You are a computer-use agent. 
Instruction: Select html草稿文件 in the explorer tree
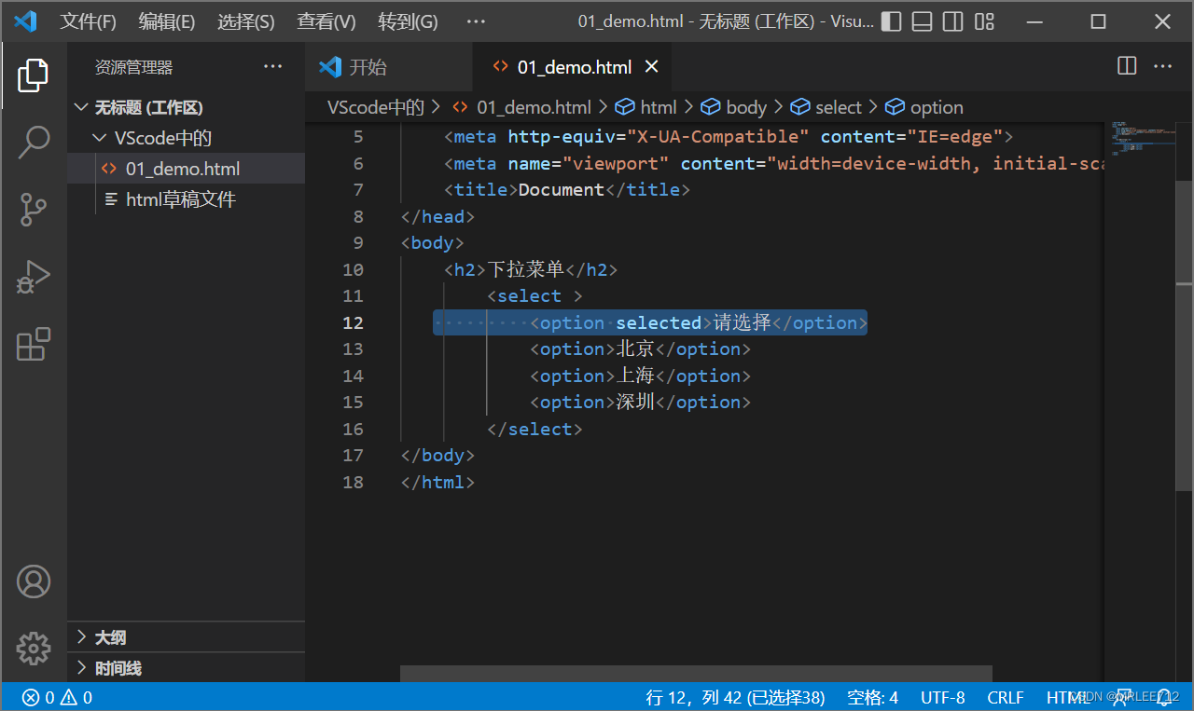pos(187,199)
